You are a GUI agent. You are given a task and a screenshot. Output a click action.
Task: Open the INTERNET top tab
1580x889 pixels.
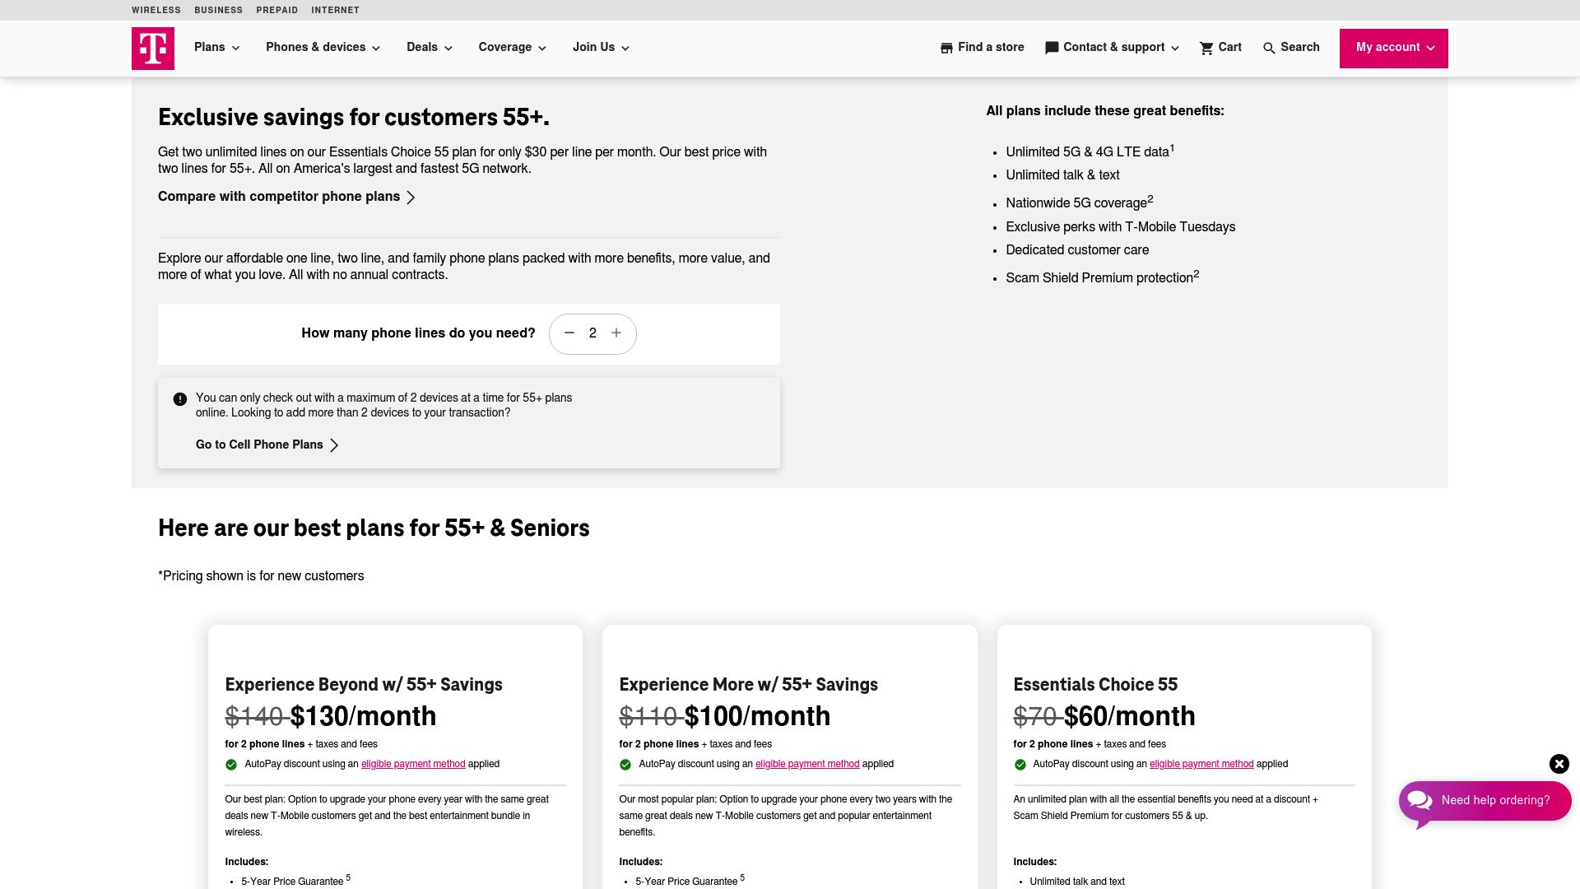(x=335, y=10)
